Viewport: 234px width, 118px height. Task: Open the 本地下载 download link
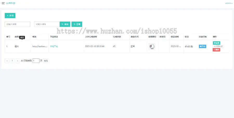point(54,47)
